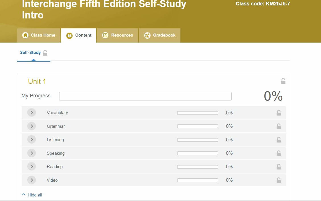The width and height of the screenshot is (321, 201).
Task: Expand the Video section chevron
Action: pos(32,180)
